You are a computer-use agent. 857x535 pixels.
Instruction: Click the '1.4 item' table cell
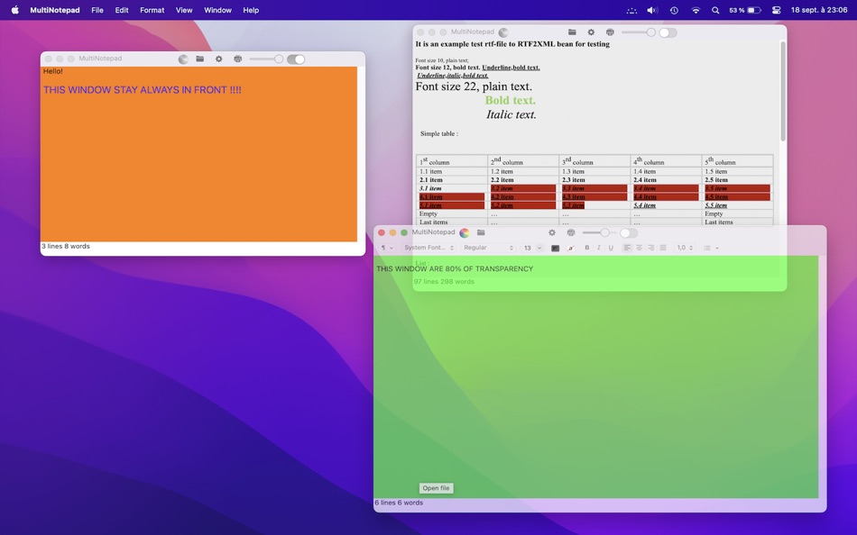pos(667,171)
